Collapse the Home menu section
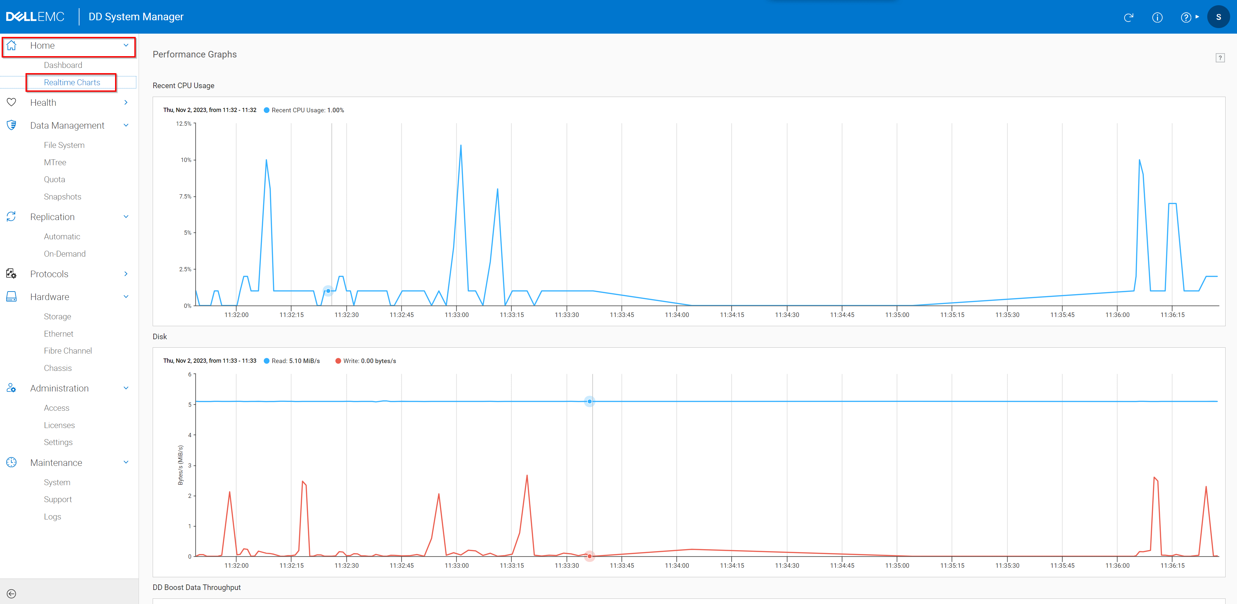 pyautogui.click(x=126, y=45)
